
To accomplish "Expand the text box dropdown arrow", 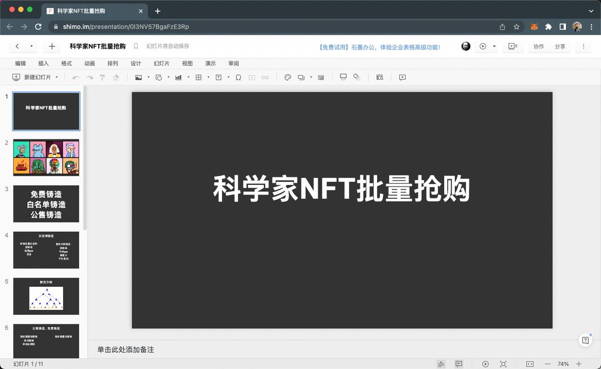I will (228, 77).
